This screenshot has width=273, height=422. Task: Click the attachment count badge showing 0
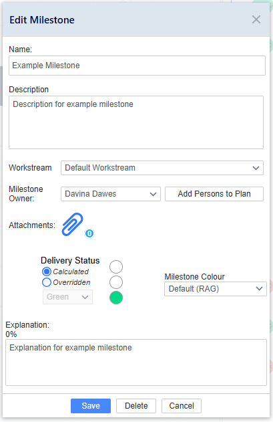(89, 233)
